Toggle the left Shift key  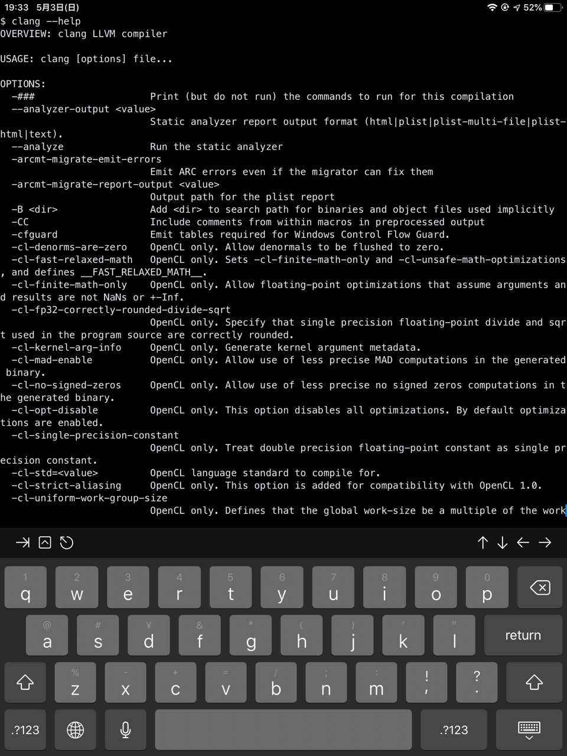pos(25,683)
